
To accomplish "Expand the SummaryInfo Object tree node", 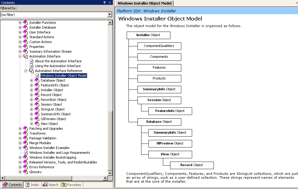I will pos(32,114).
